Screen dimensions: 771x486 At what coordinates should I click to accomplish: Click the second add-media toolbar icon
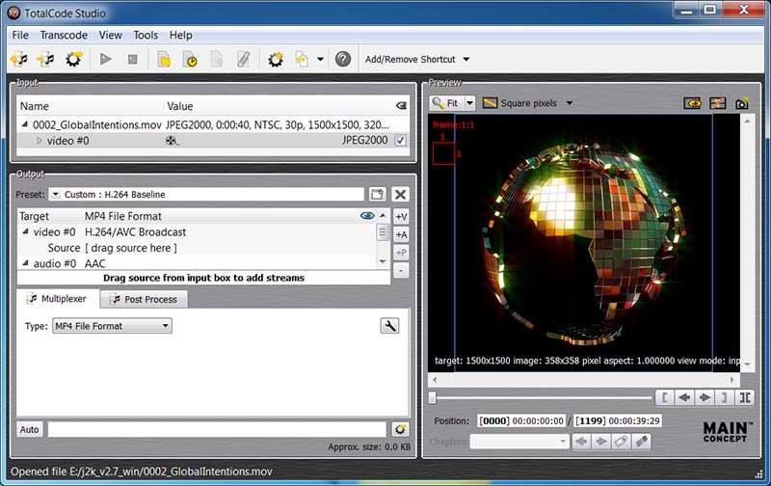click(46, 59)
